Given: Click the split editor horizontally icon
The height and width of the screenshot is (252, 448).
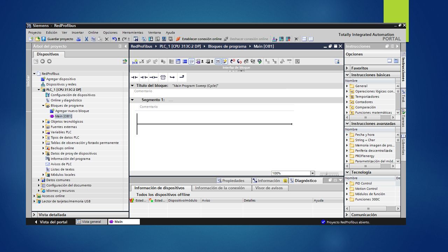Looking at the screenshot, I should pyautogui.click(x=304, y=39).
